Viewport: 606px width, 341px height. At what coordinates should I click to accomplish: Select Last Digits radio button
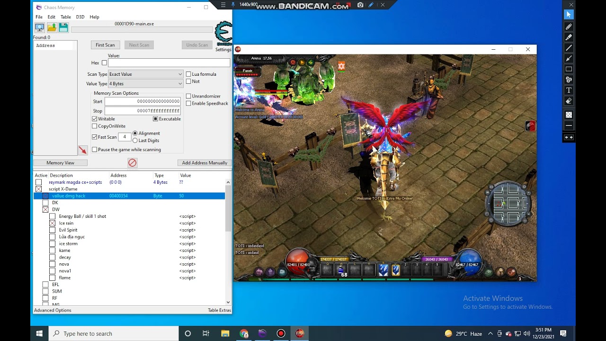click(135, 140)
